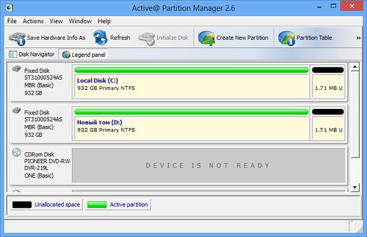Click Partition Table button text
Screen dimensions: 367x237
(314, 38)
